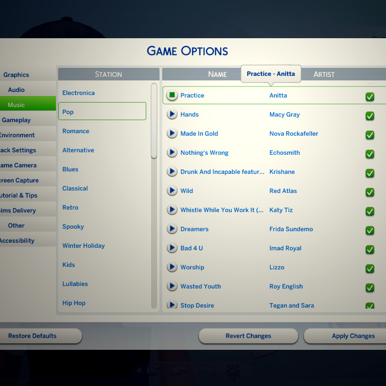Open Game Camera tab
Screen dimensions: 386x386
coord(28,165)
